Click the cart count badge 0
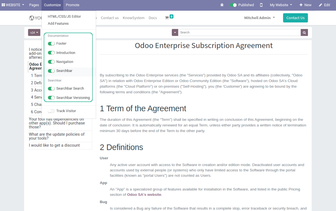The width and height of the screenshot is (336, 211). 172,17
